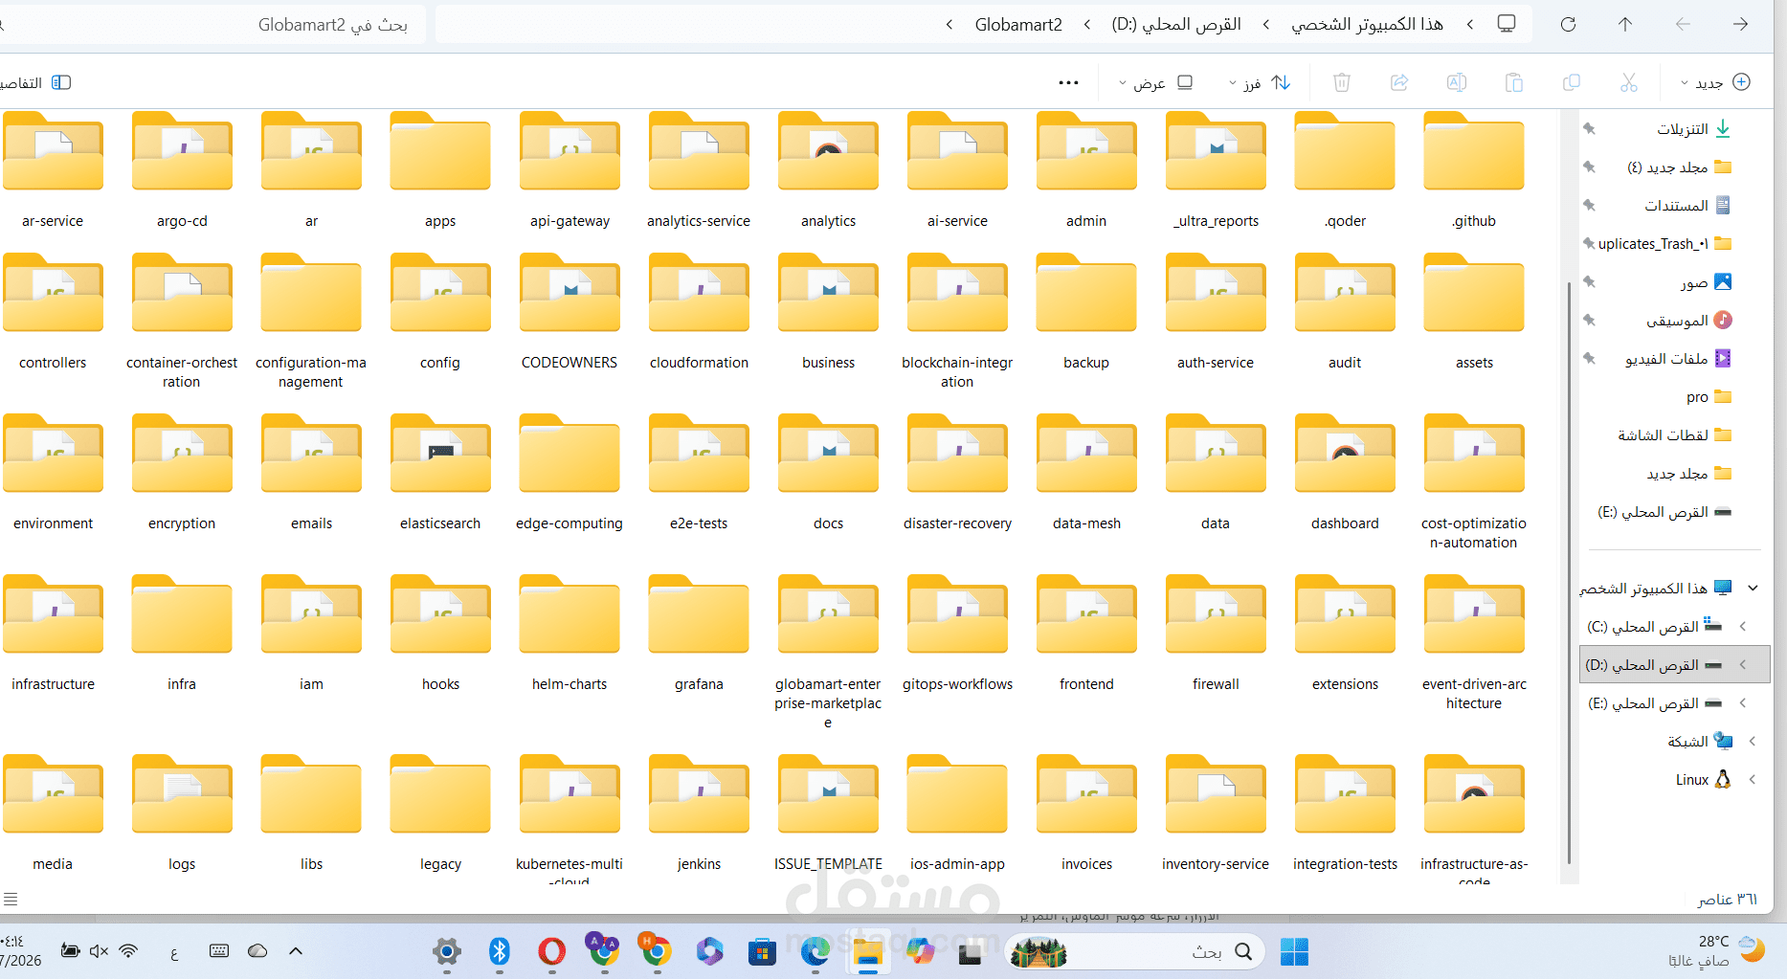Select the CODEOWNERS folder
1787x979 pixels.
[570, 314]
